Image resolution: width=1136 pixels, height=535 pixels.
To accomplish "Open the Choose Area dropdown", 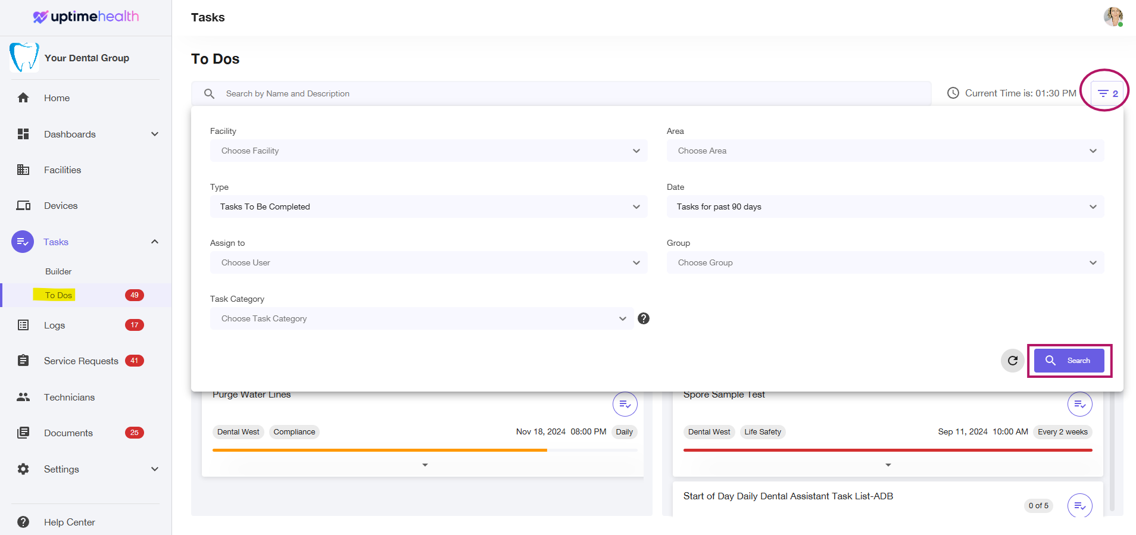I will click(885, 151).
